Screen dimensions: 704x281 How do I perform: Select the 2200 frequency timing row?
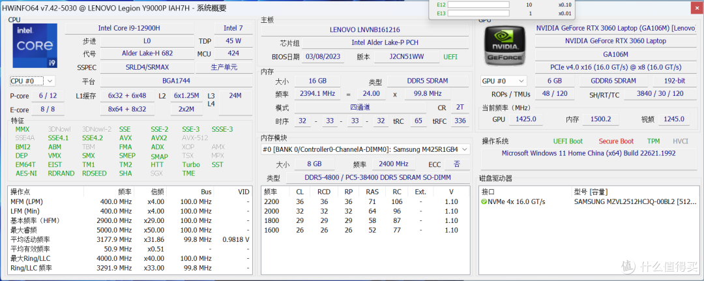365,201
